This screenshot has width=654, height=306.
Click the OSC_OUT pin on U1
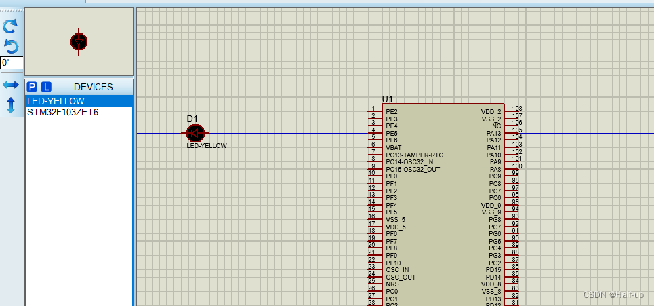pyautogui.click(x=401, y=278)
